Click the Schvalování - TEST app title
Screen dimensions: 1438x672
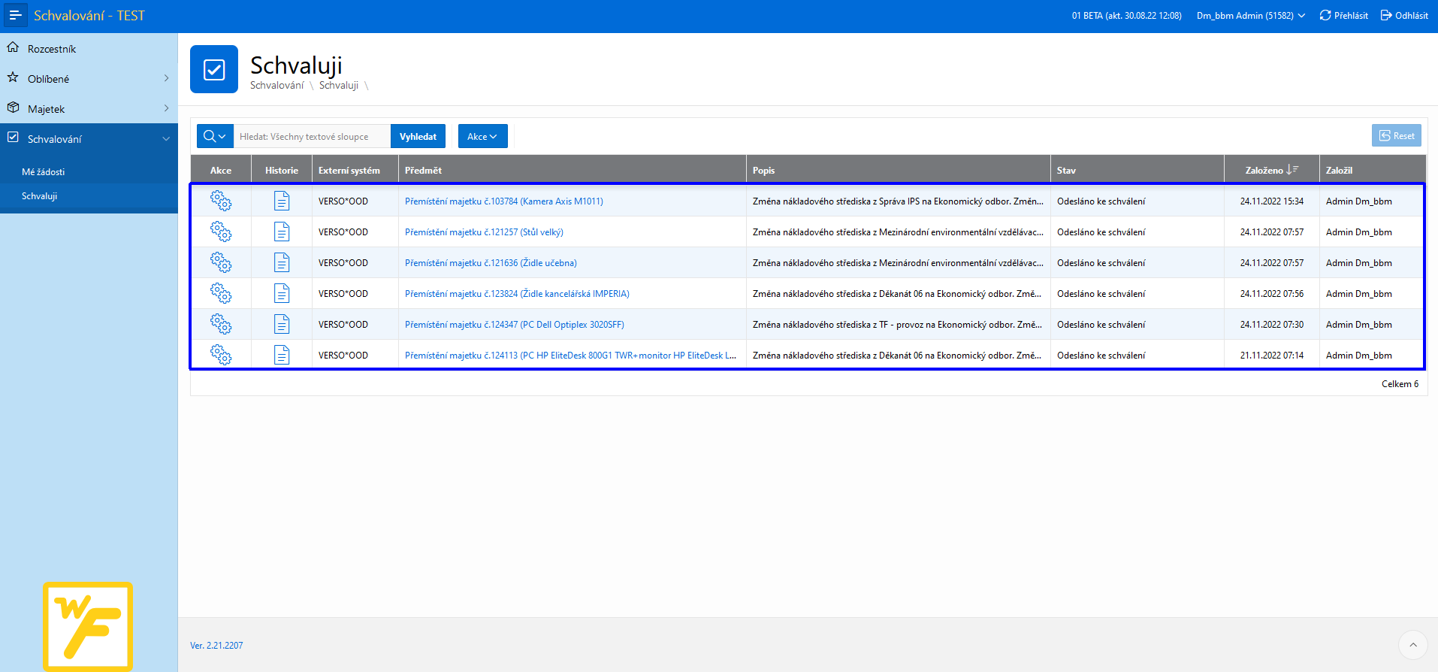click(x=89, y=15)
